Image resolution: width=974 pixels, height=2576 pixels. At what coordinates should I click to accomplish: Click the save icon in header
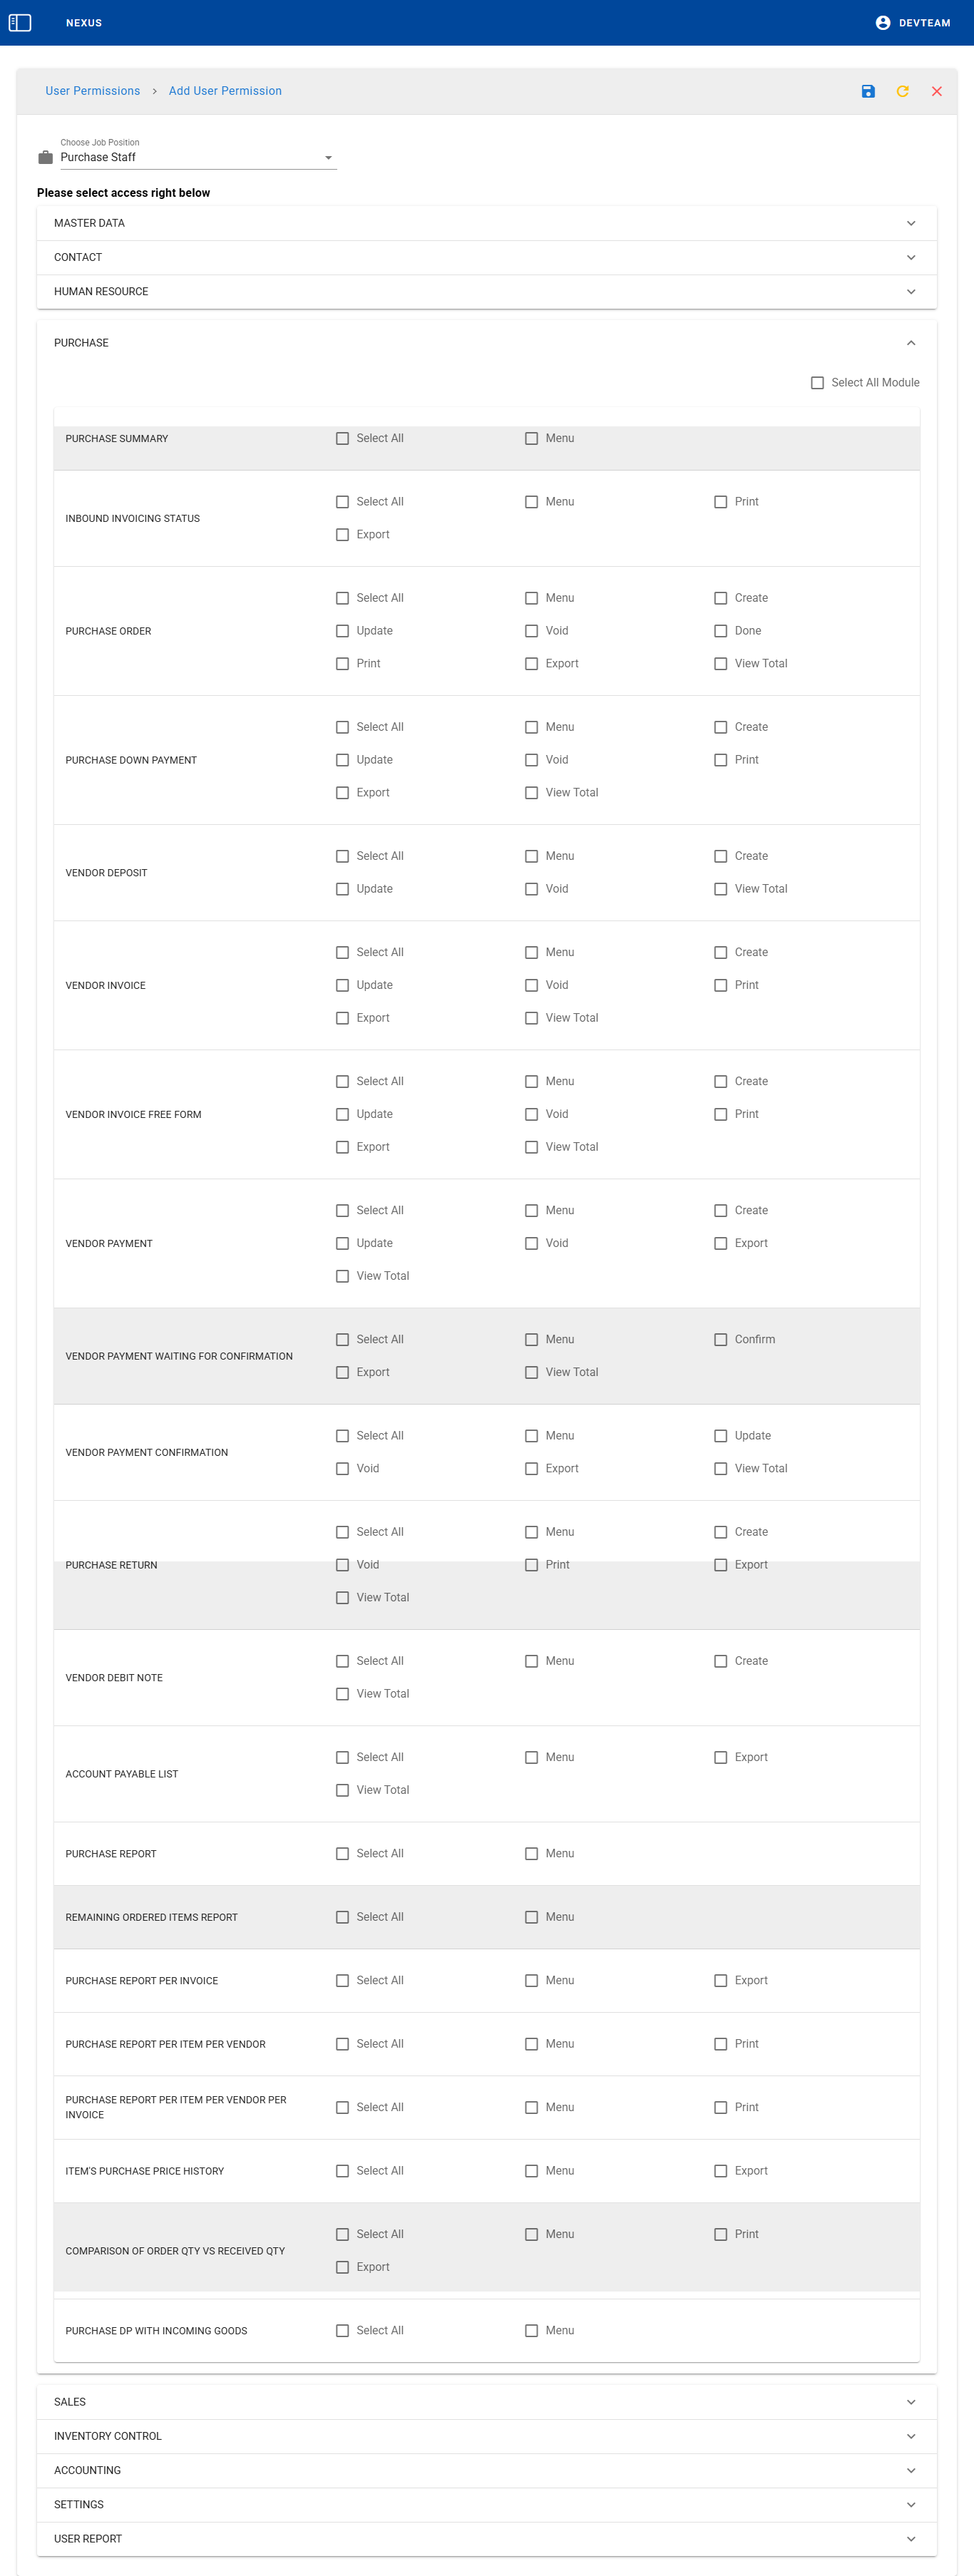[868, 91]
